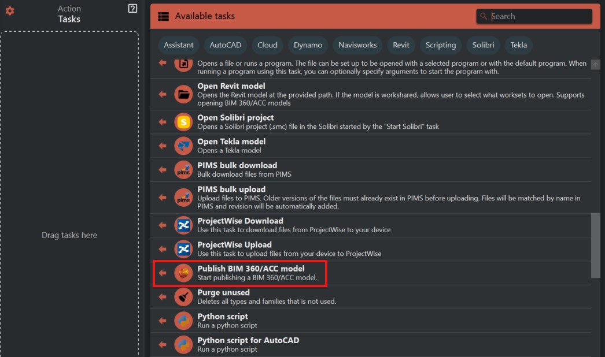Toggle the Scripting category filter
The height and width of the screenshot is (357, 605).
point(441,45)
